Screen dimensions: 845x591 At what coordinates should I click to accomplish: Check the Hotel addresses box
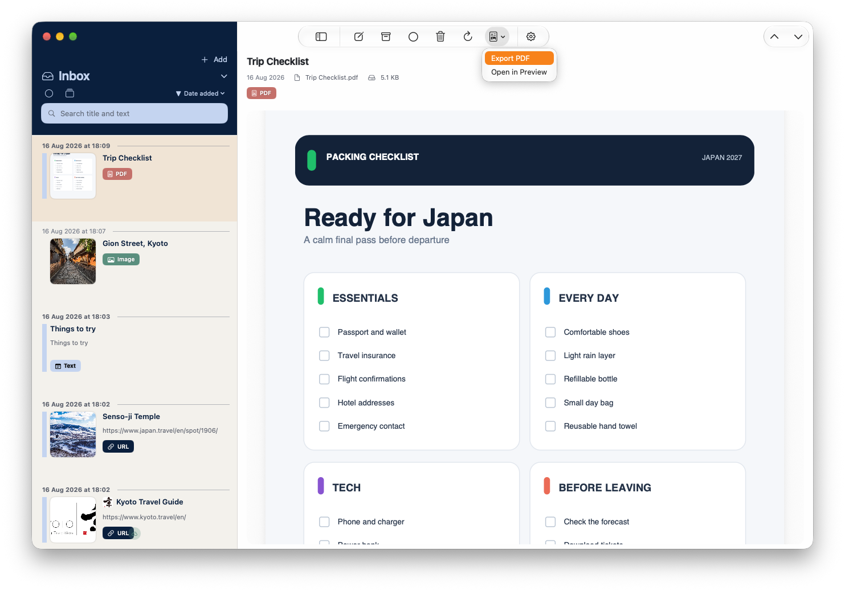[324, 403]
